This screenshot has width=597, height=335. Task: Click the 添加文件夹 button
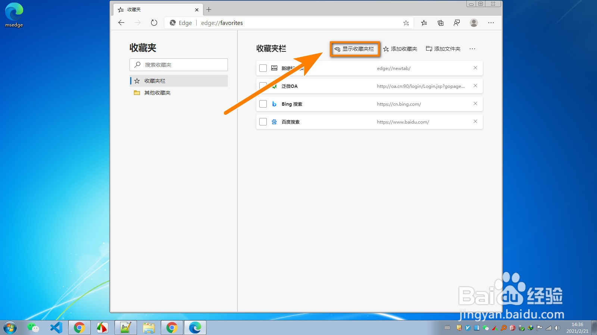443,49
